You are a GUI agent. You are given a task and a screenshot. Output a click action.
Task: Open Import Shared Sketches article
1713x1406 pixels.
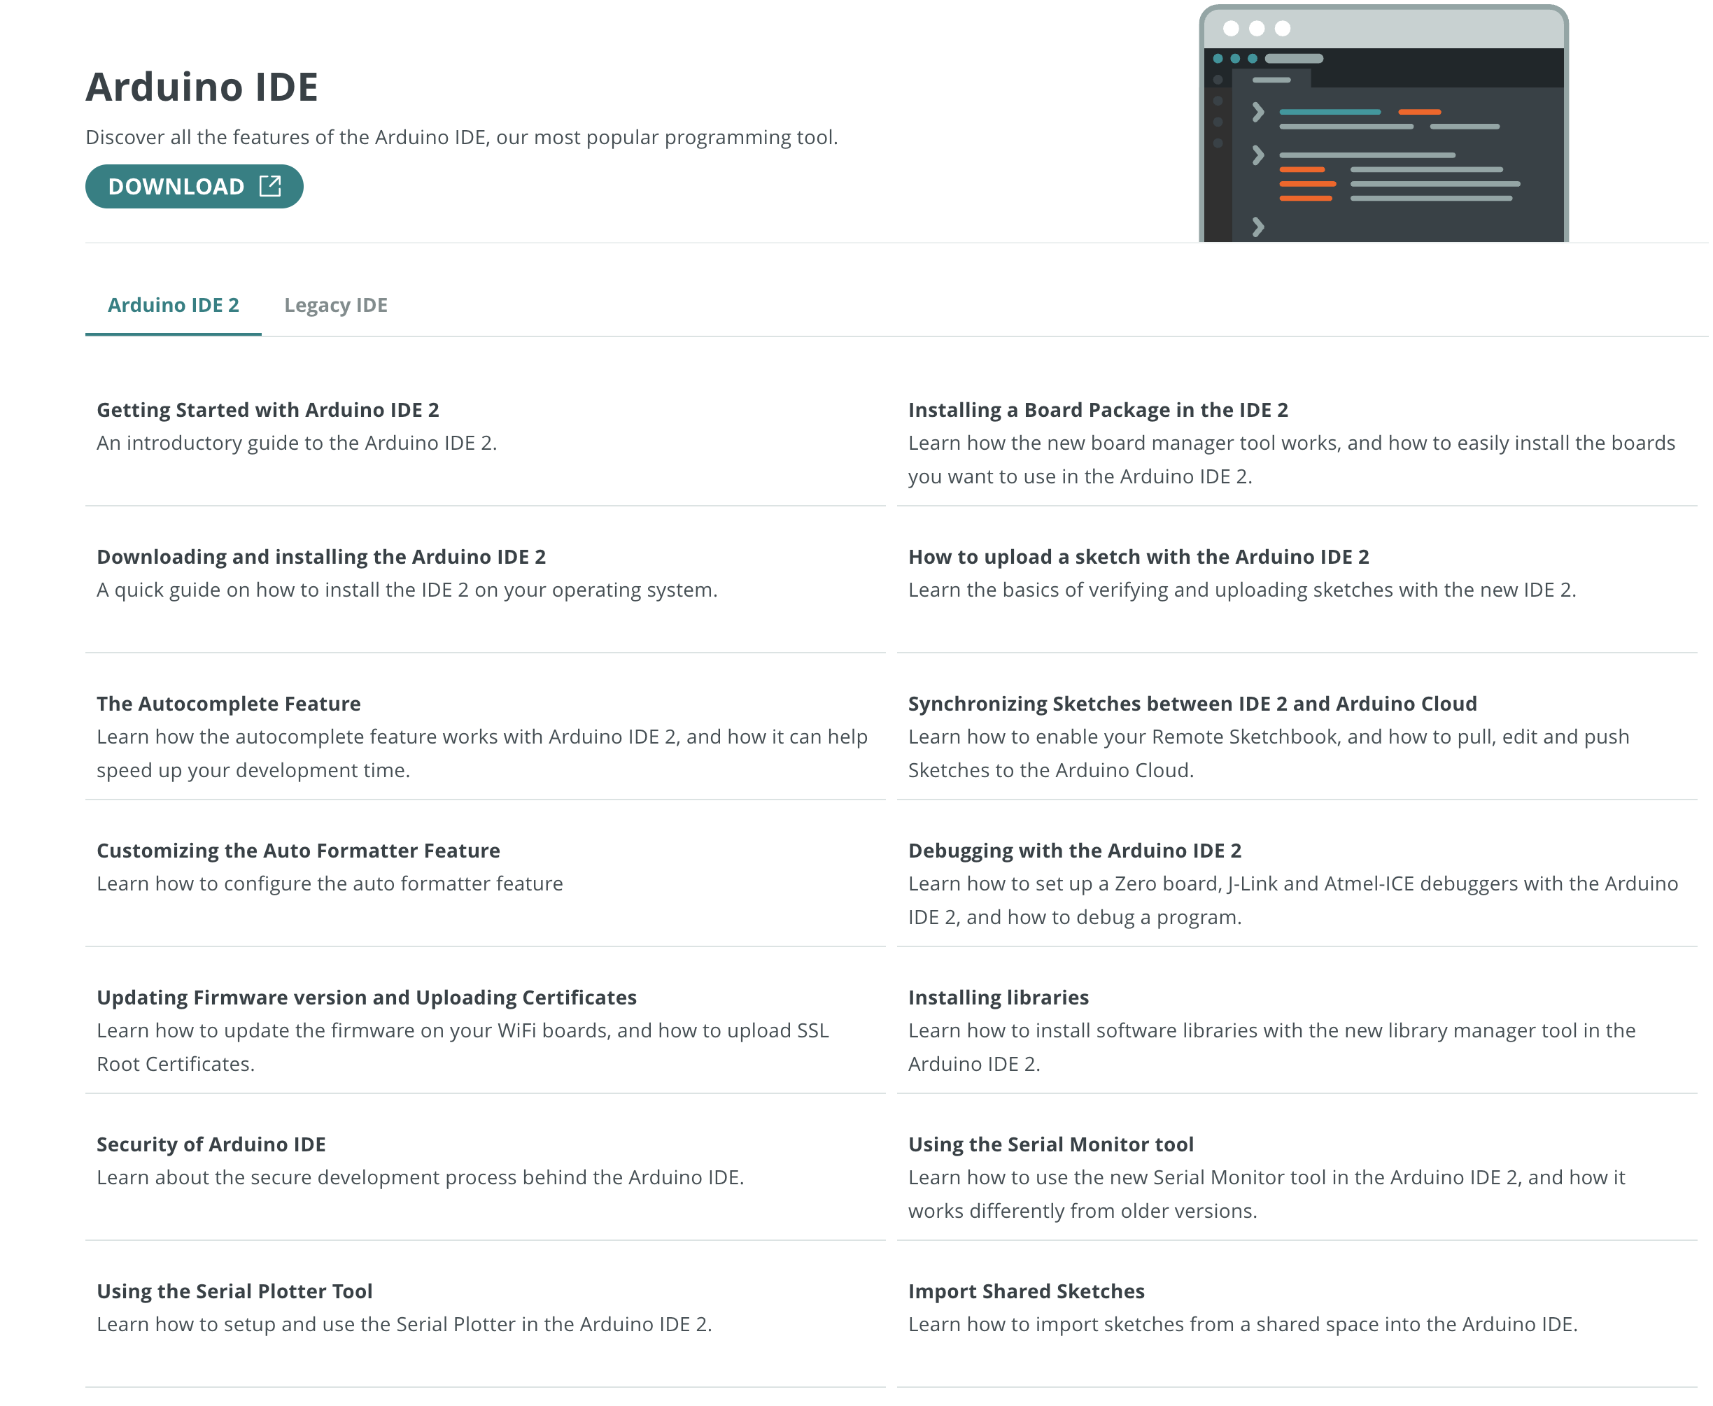1026,1291
